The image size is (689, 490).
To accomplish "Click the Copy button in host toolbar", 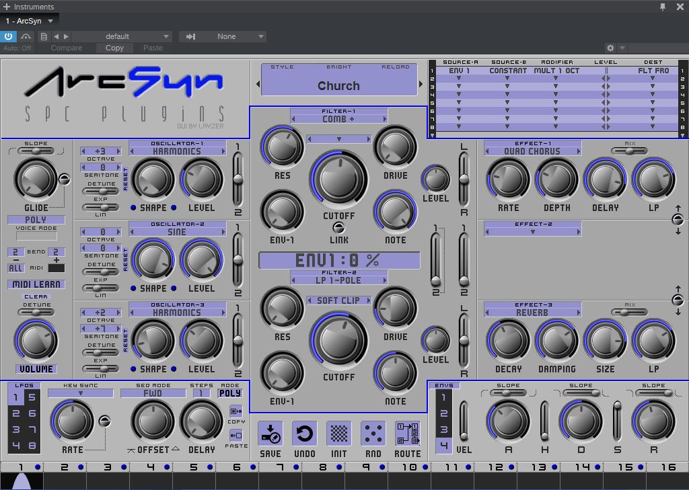I will [x=114, y=48].
